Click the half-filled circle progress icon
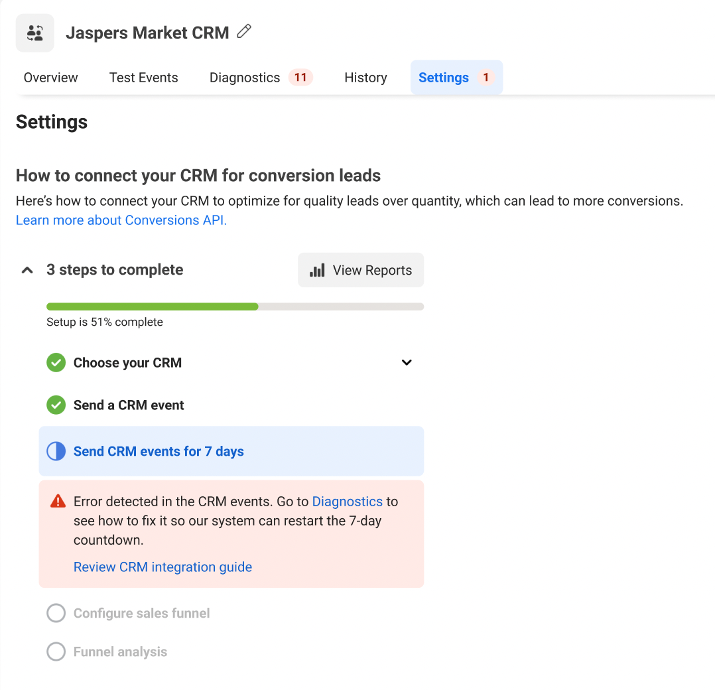 (x=56, y=451)
